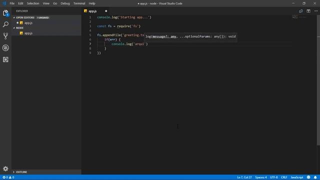Expand the Outline section

pos(14,172)
